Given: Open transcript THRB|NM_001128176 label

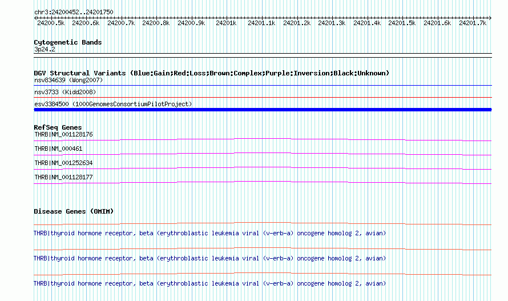Looking at the screenshot, I should click(x=63, y=135).
